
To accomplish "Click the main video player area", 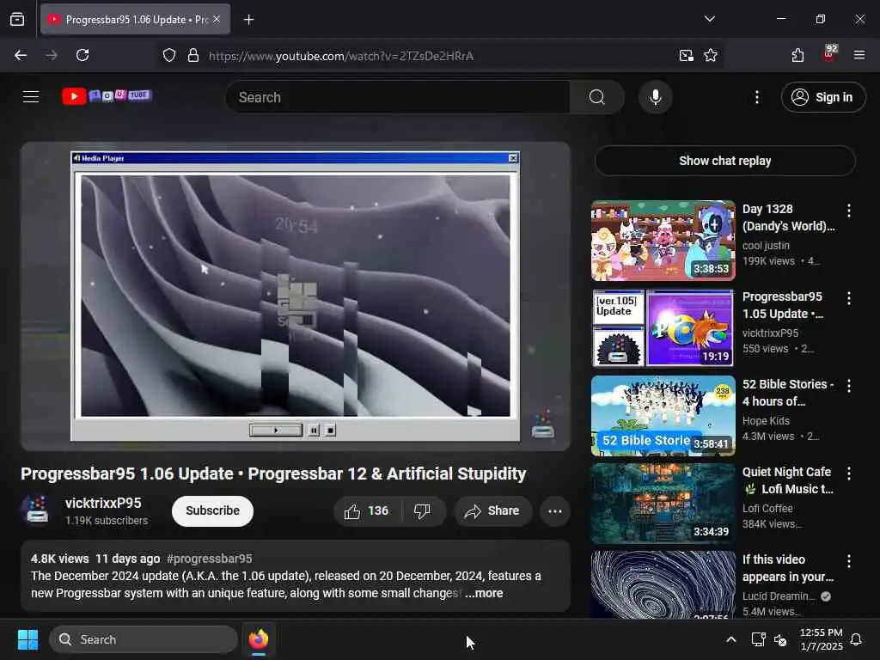I will pyautogui.click(x=296, y=296).
